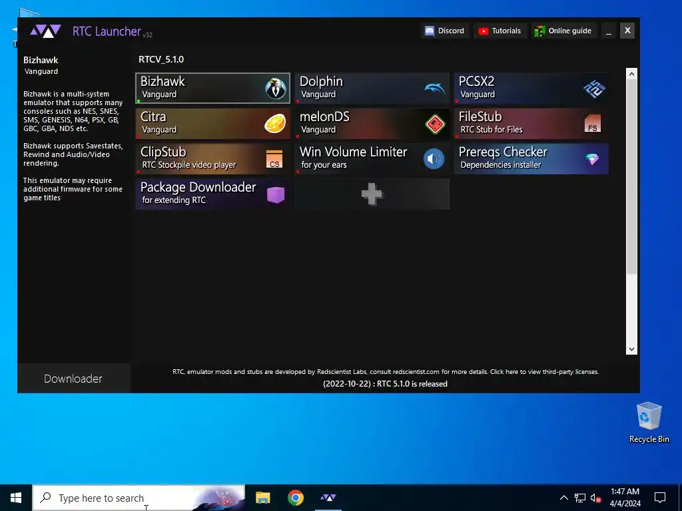The width and height of the screenshot is (682, 511).
Task: Open the notification center icon
Action: point(660,498)
